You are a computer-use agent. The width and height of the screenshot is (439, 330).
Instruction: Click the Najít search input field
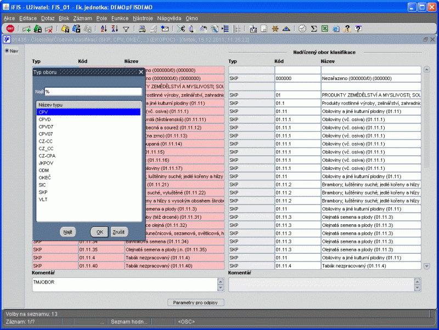93,92
